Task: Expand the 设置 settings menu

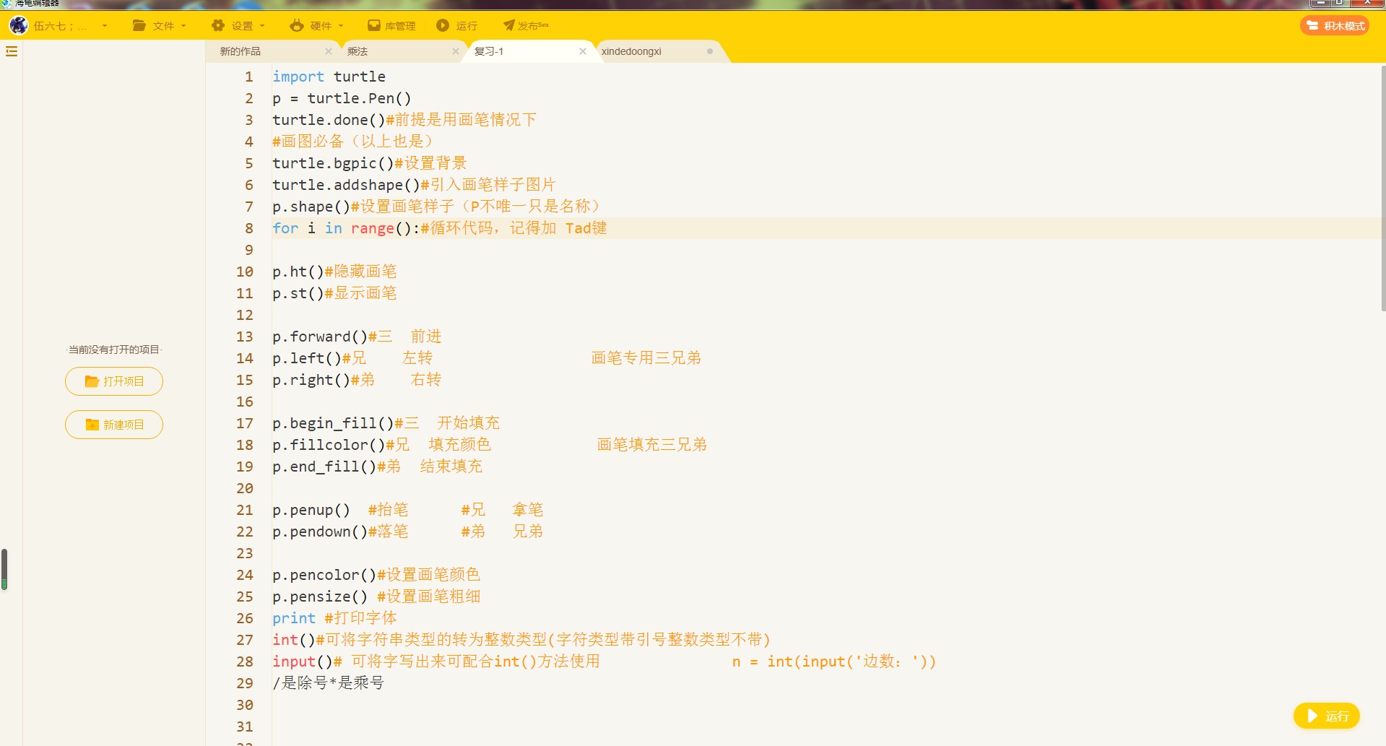Action: (238, 26)
